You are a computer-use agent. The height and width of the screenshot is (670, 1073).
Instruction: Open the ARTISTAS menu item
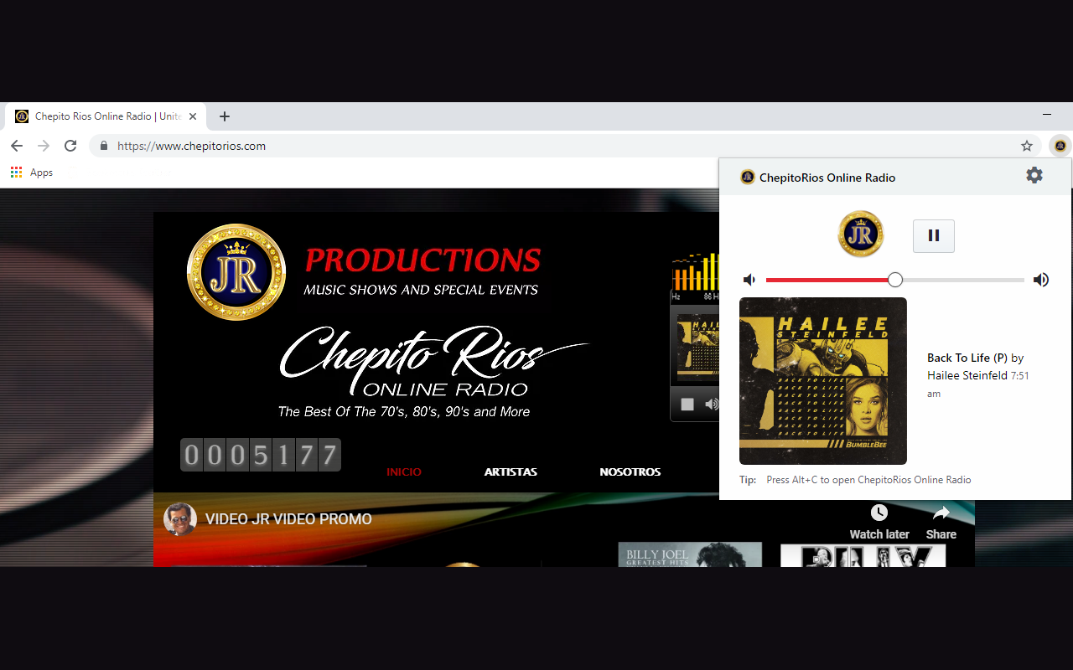511,472
